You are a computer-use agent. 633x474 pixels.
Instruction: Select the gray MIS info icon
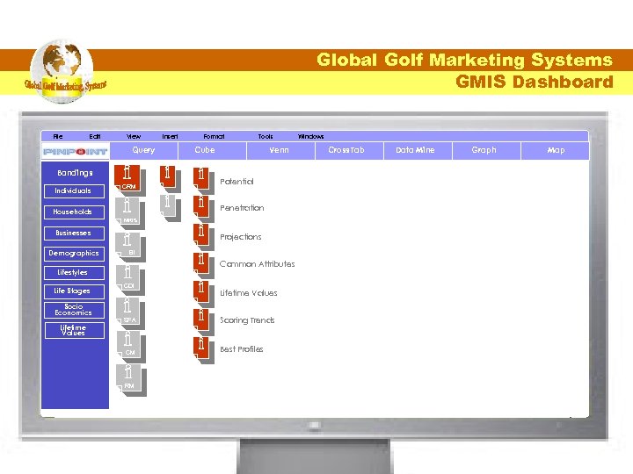pyautogui.click(x=129, y=212)
